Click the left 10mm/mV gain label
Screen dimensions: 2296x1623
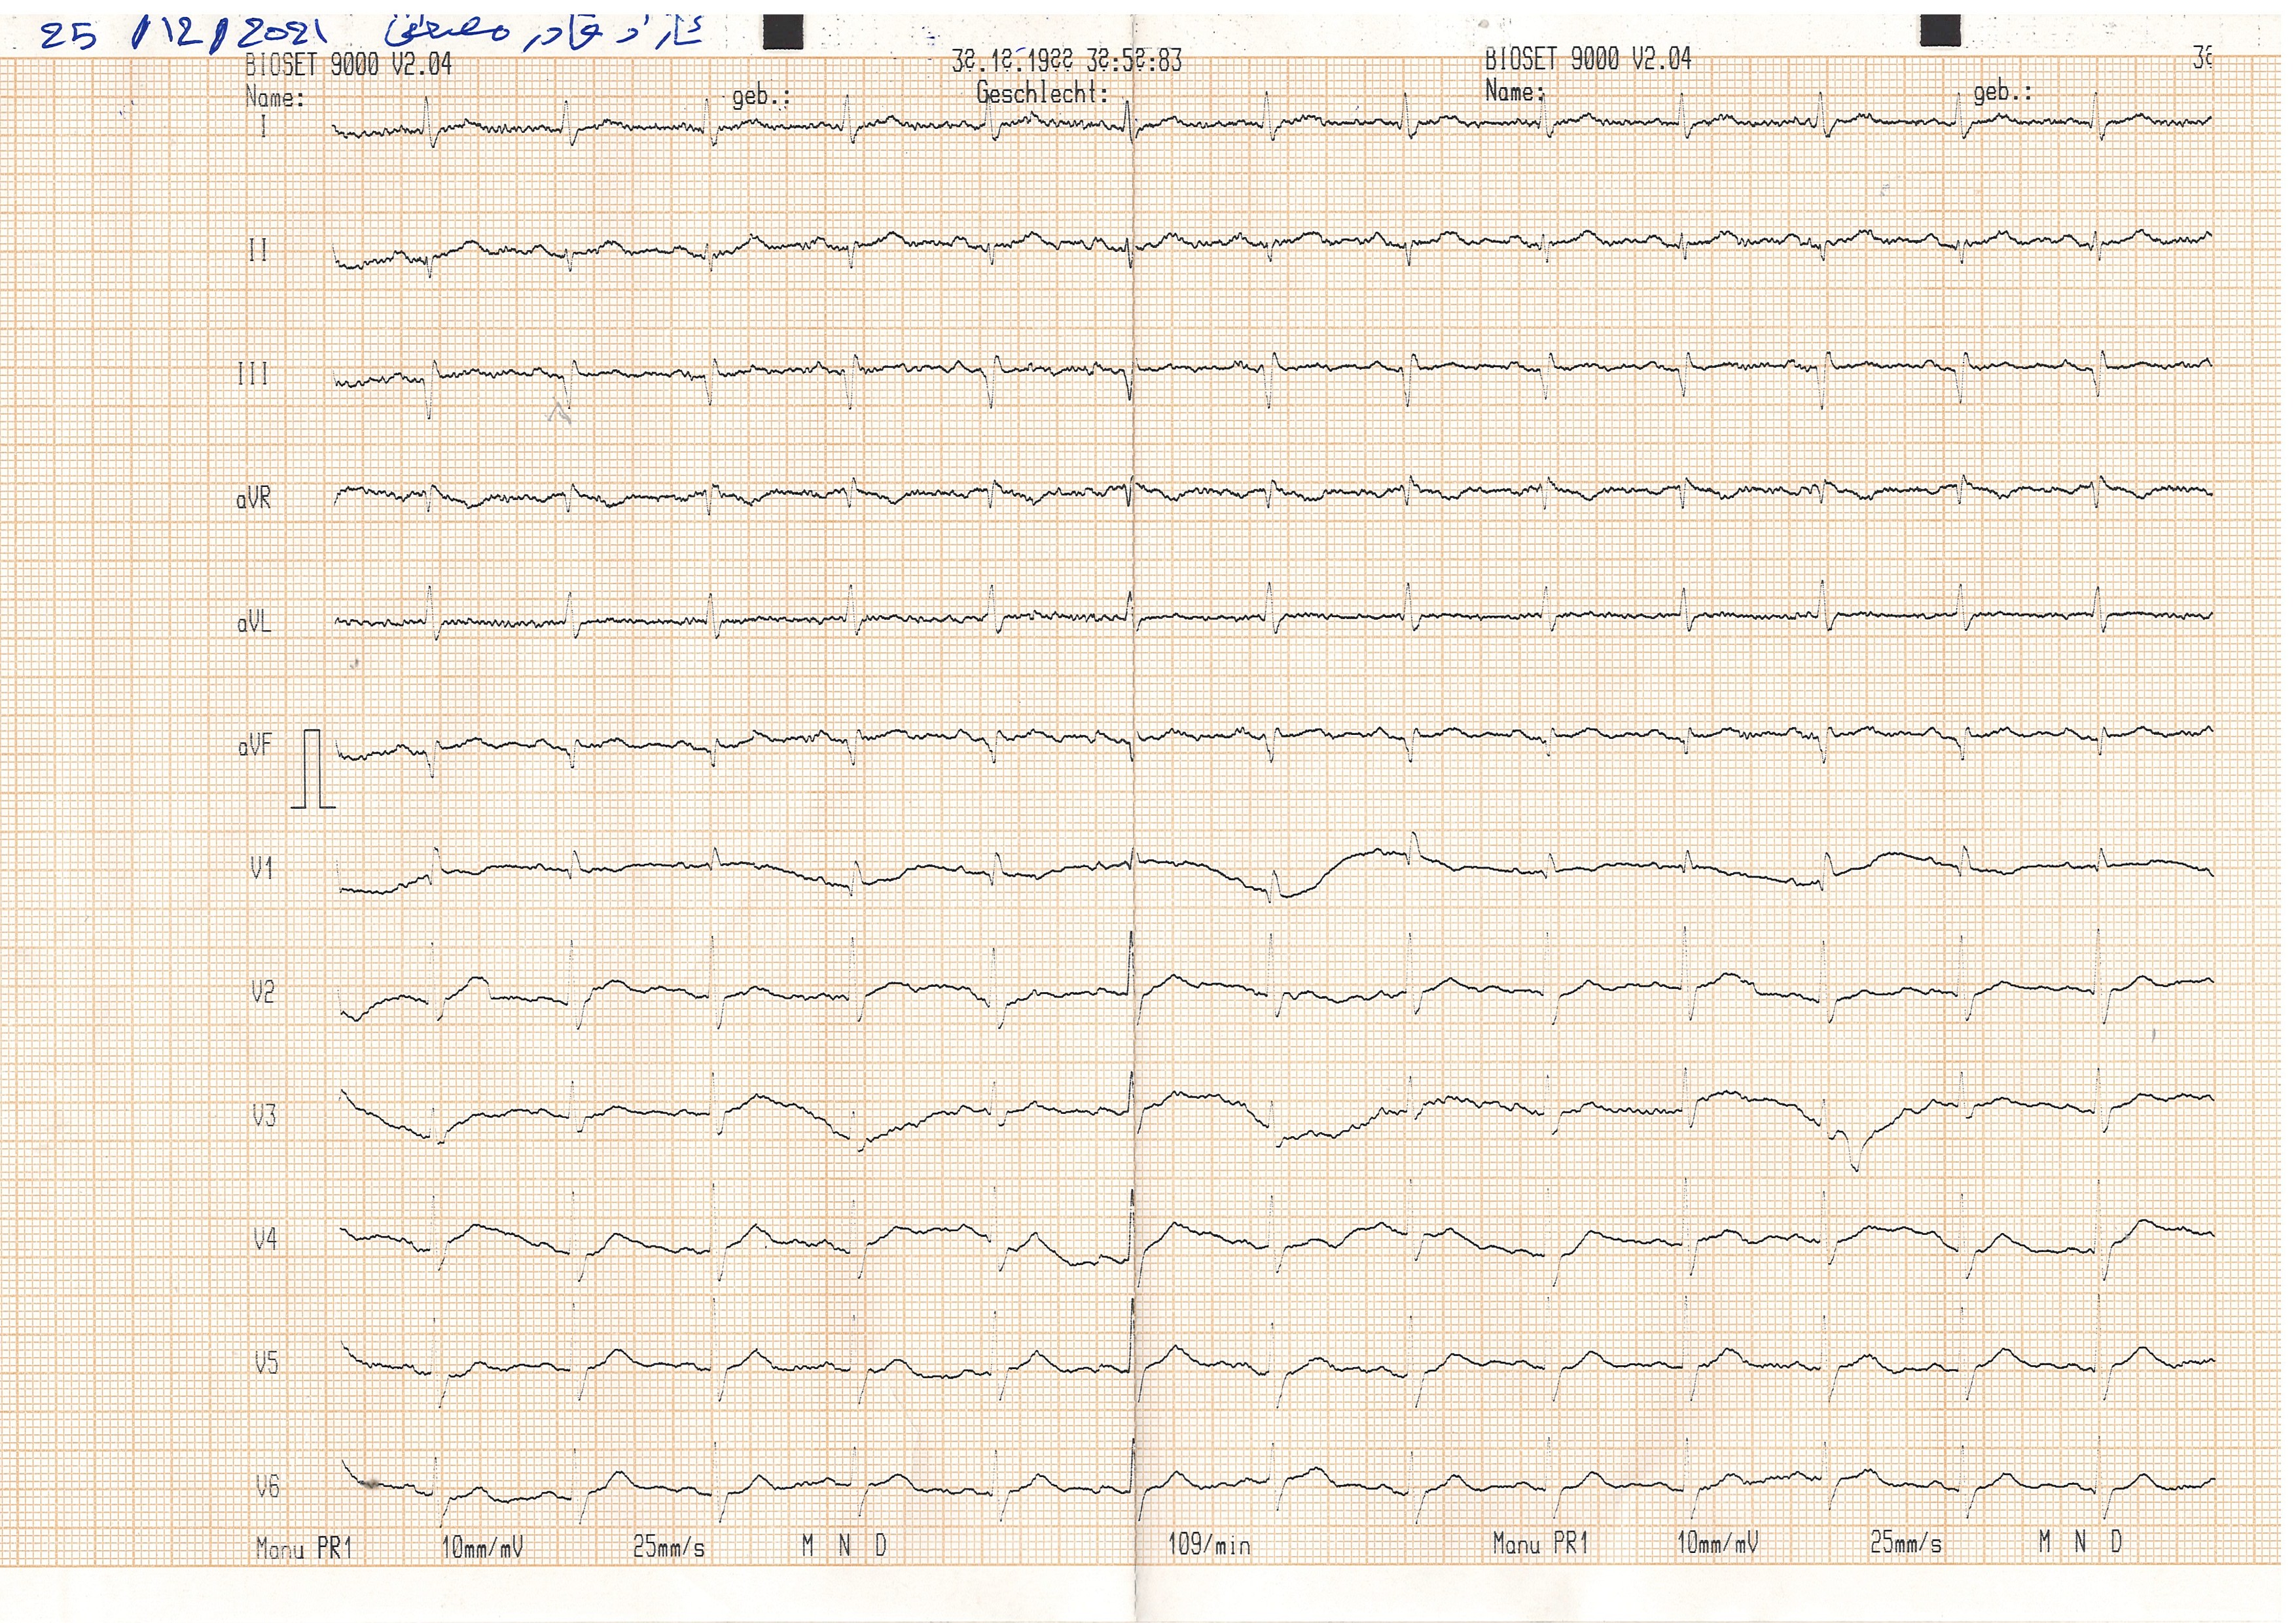(482, 1548)
